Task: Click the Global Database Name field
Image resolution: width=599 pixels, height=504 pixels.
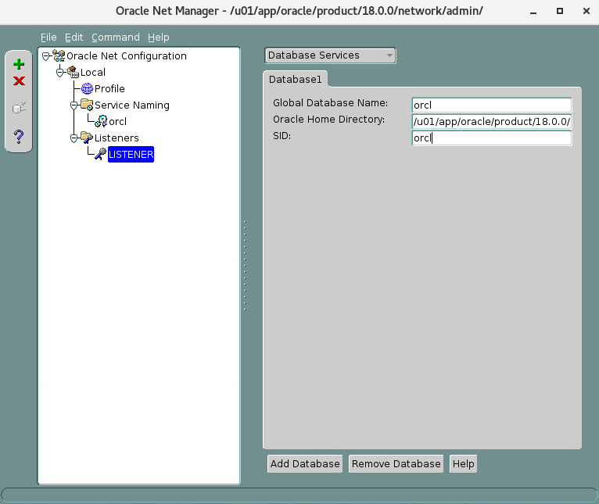Action: (x=492, y=105)
